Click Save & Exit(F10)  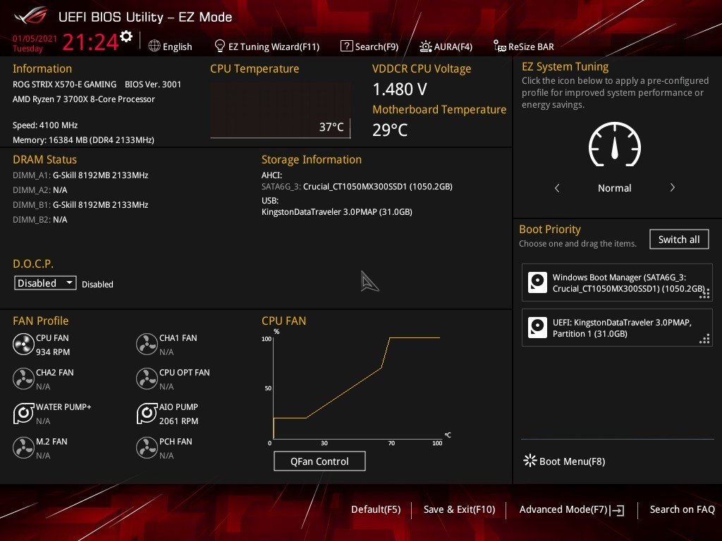coord(459,509)
